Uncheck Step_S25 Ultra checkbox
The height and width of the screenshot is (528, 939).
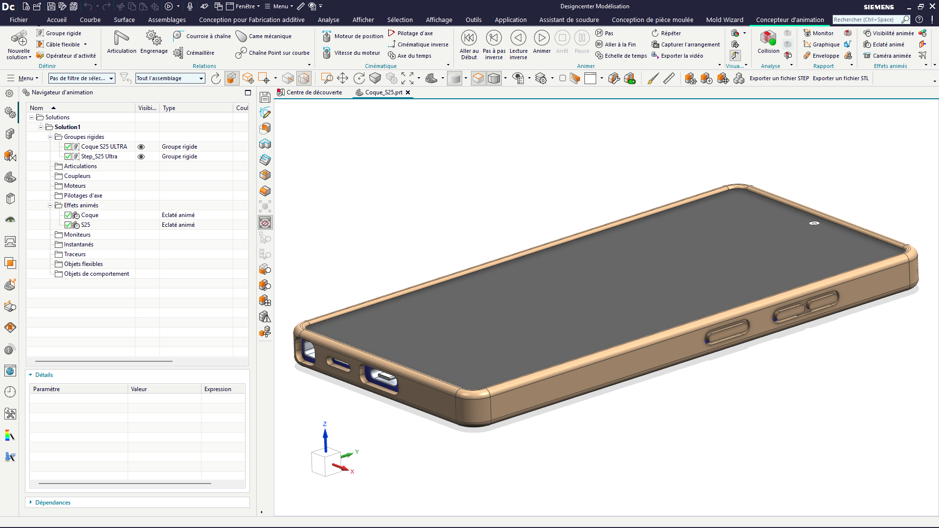click(68, 156)
